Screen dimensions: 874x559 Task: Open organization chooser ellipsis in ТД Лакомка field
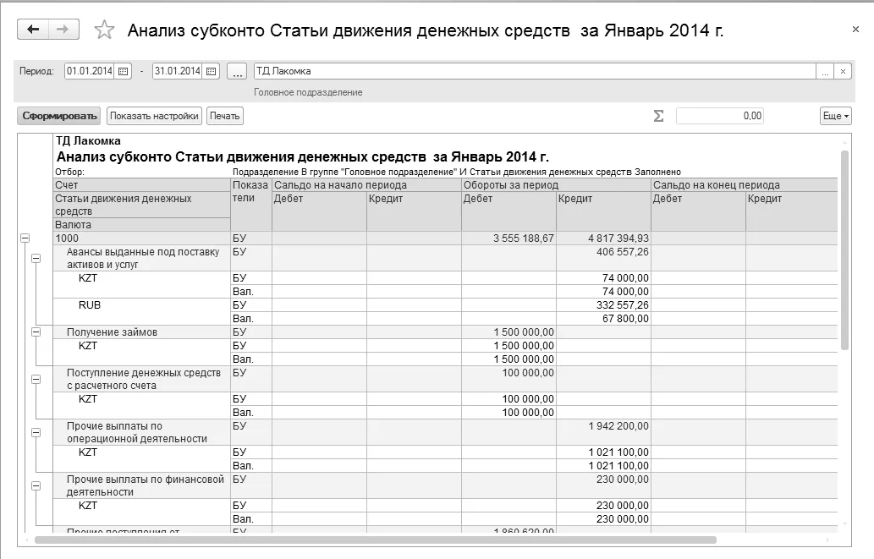tap(825, 71)
